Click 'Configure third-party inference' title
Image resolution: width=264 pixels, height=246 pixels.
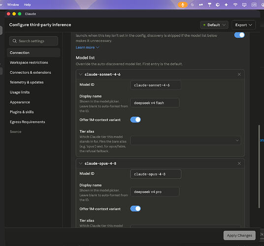[x=40, y=25]
